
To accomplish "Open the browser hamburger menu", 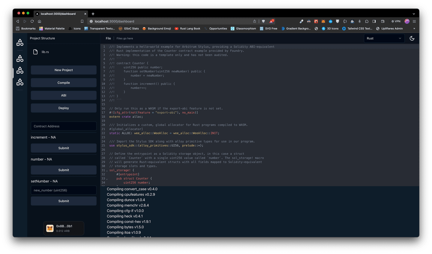I will point(414,21).
